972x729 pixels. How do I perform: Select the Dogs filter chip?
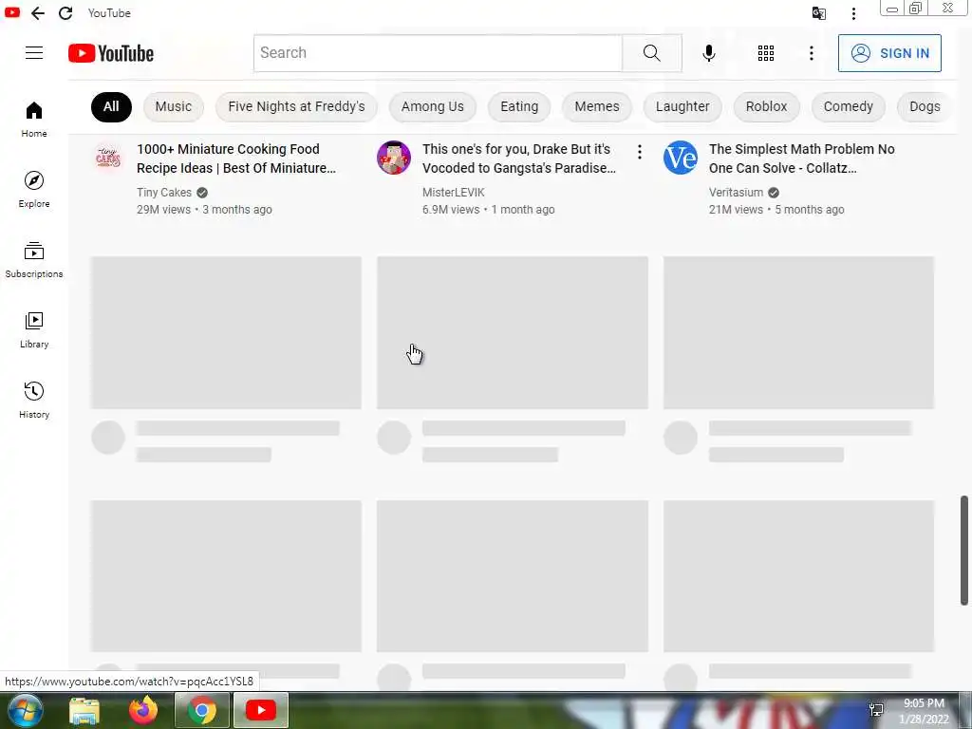pyautogui.click(x=925, y=106)
